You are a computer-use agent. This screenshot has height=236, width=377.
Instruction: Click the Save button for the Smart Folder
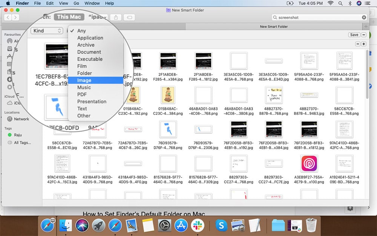point(353,34)
